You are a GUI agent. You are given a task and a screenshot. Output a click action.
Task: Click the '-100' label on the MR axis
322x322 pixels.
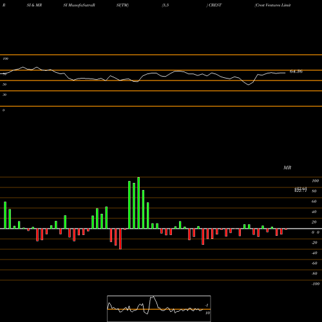pos(315,284)
